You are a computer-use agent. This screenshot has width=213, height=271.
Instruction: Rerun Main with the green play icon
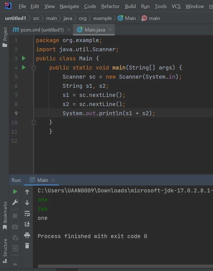(15, 192)
